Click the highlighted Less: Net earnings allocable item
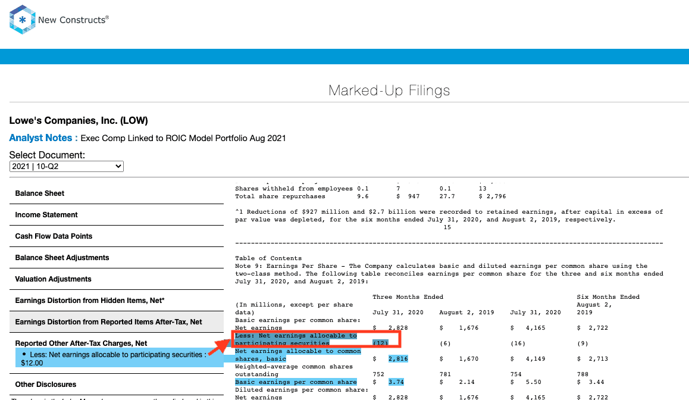 click(119, 359)
